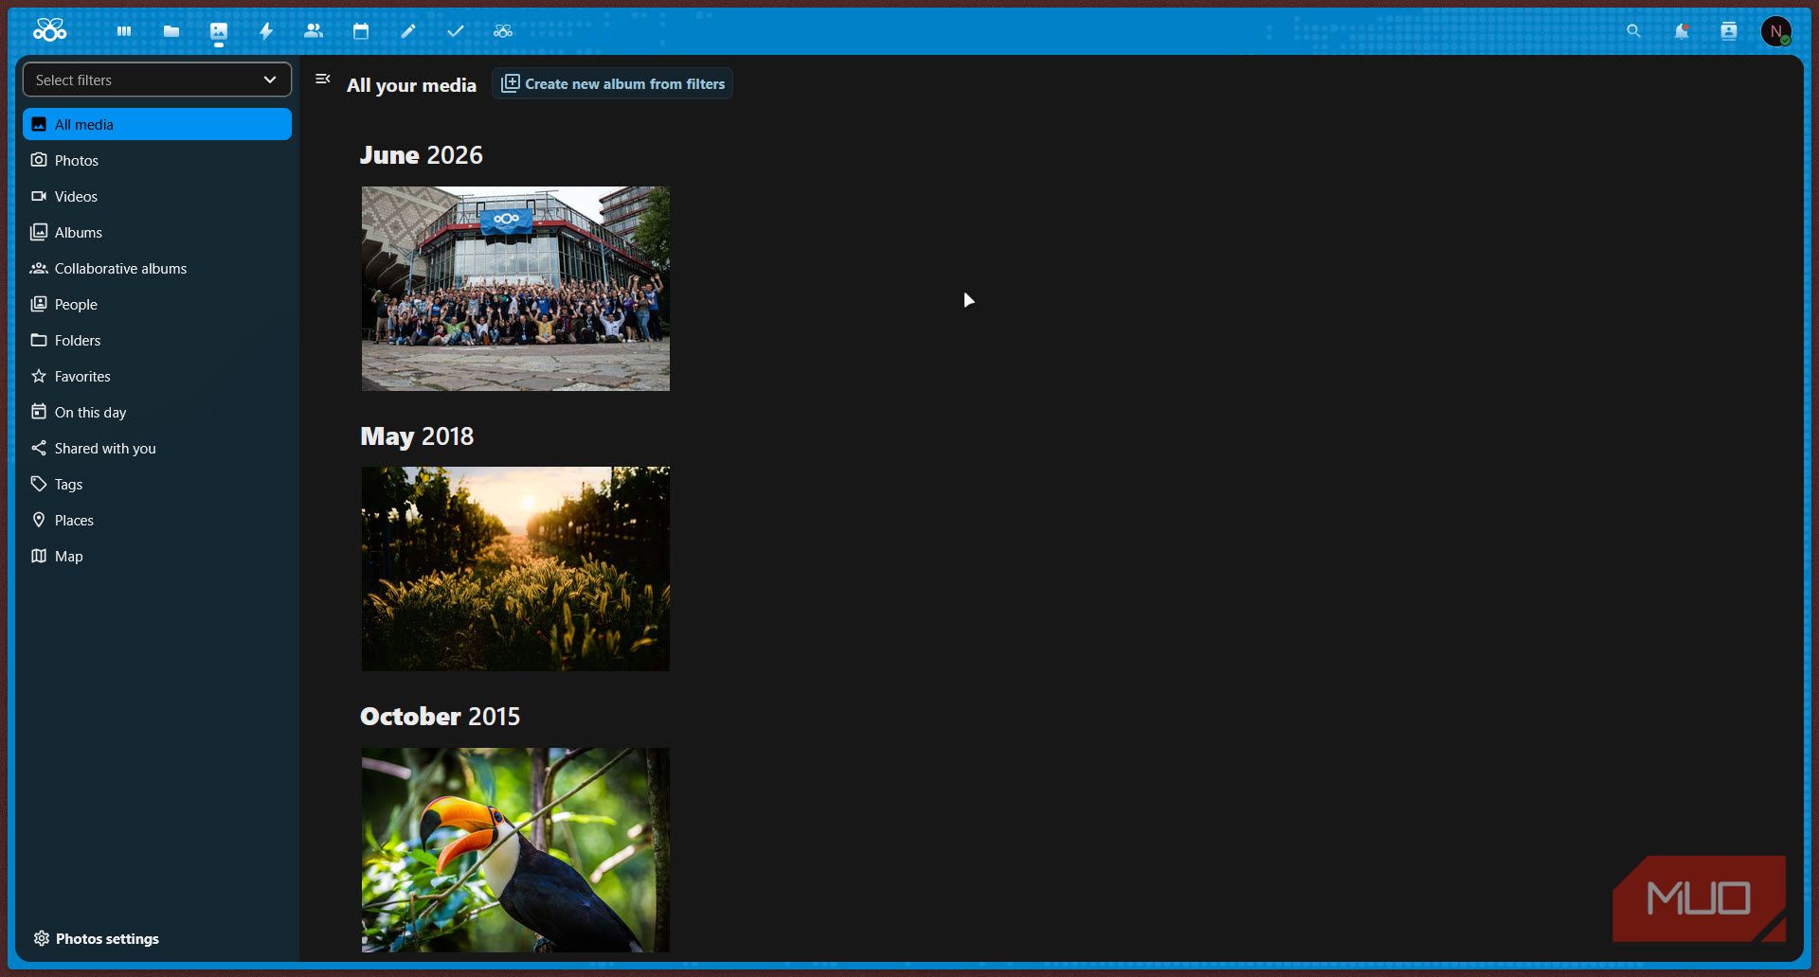Viewport: 1819px width, 977px height.
Task: Open On this day
Action: pos(157,412)
